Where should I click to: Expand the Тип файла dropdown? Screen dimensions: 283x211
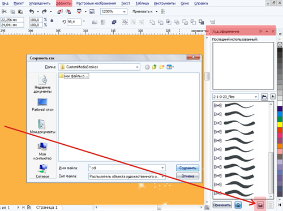(x=162, y=176)
